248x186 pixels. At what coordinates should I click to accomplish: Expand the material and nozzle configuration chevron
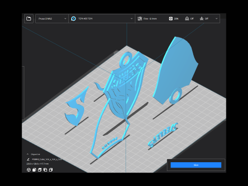(x=131, y=19)
